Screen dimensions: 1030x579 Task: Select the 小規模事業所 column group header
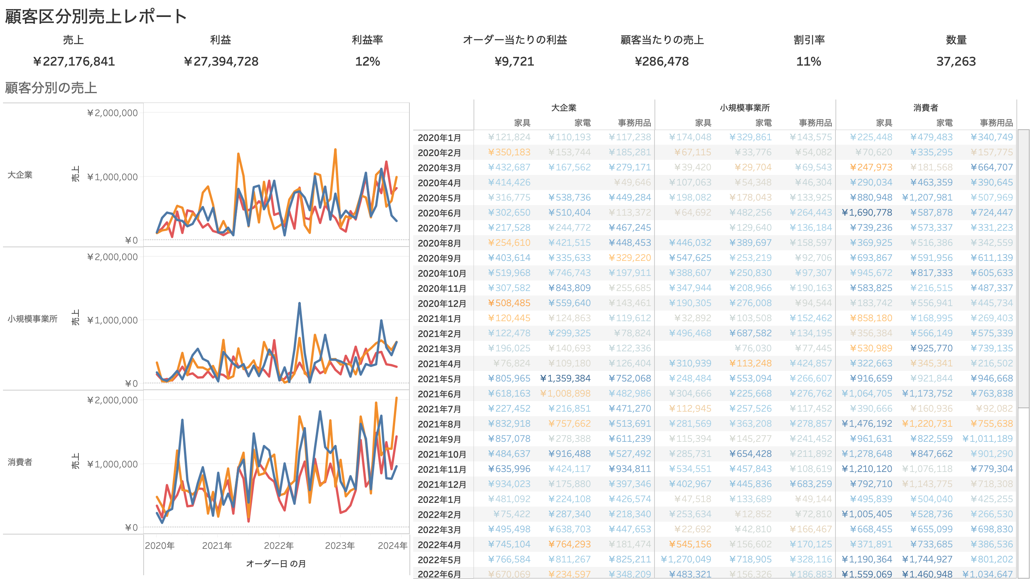coord(745,107)
